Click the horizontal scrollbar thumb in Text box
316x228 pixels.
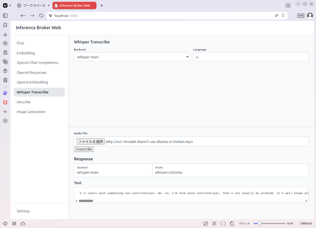click(x=86, y=201)
